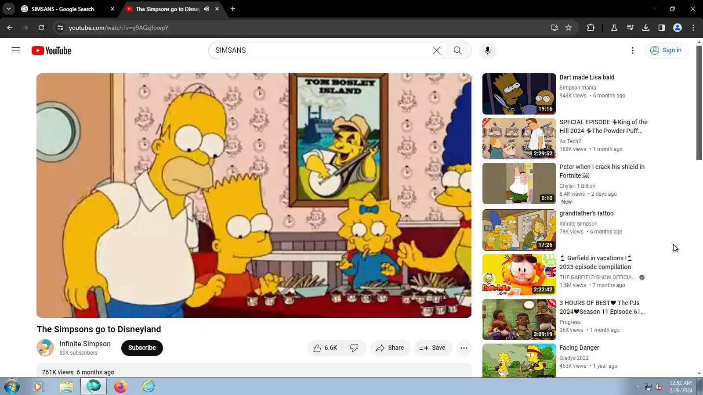Show hidden system tray icons
The image size is (703, 395).
(637, 387)
